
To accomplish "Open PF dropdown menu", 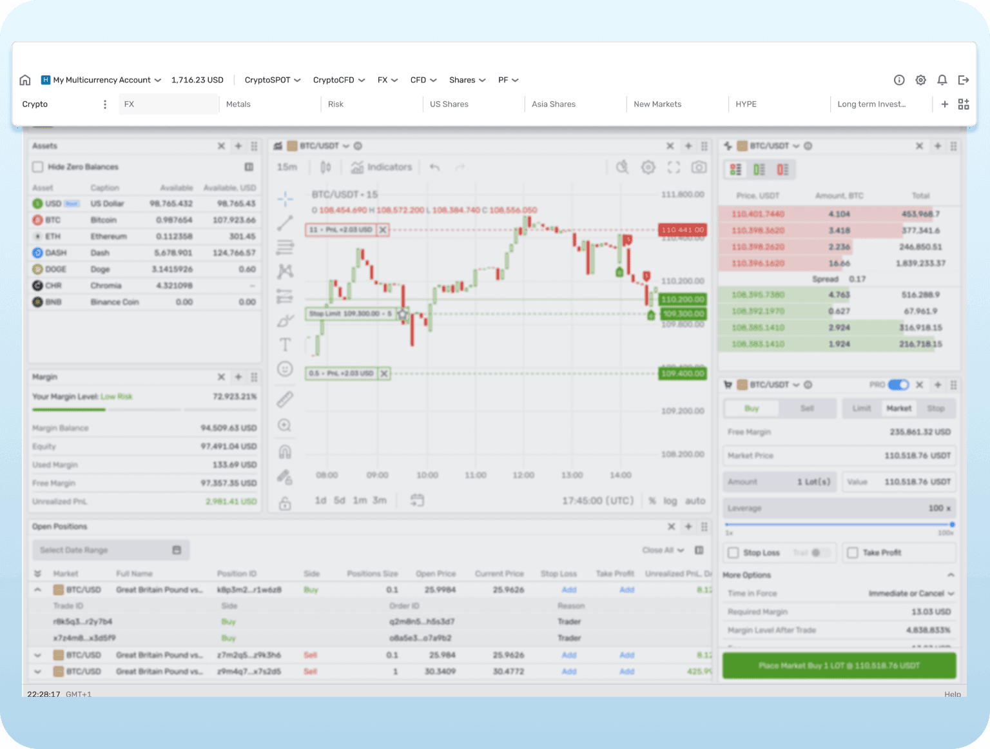I will point(509,80).
